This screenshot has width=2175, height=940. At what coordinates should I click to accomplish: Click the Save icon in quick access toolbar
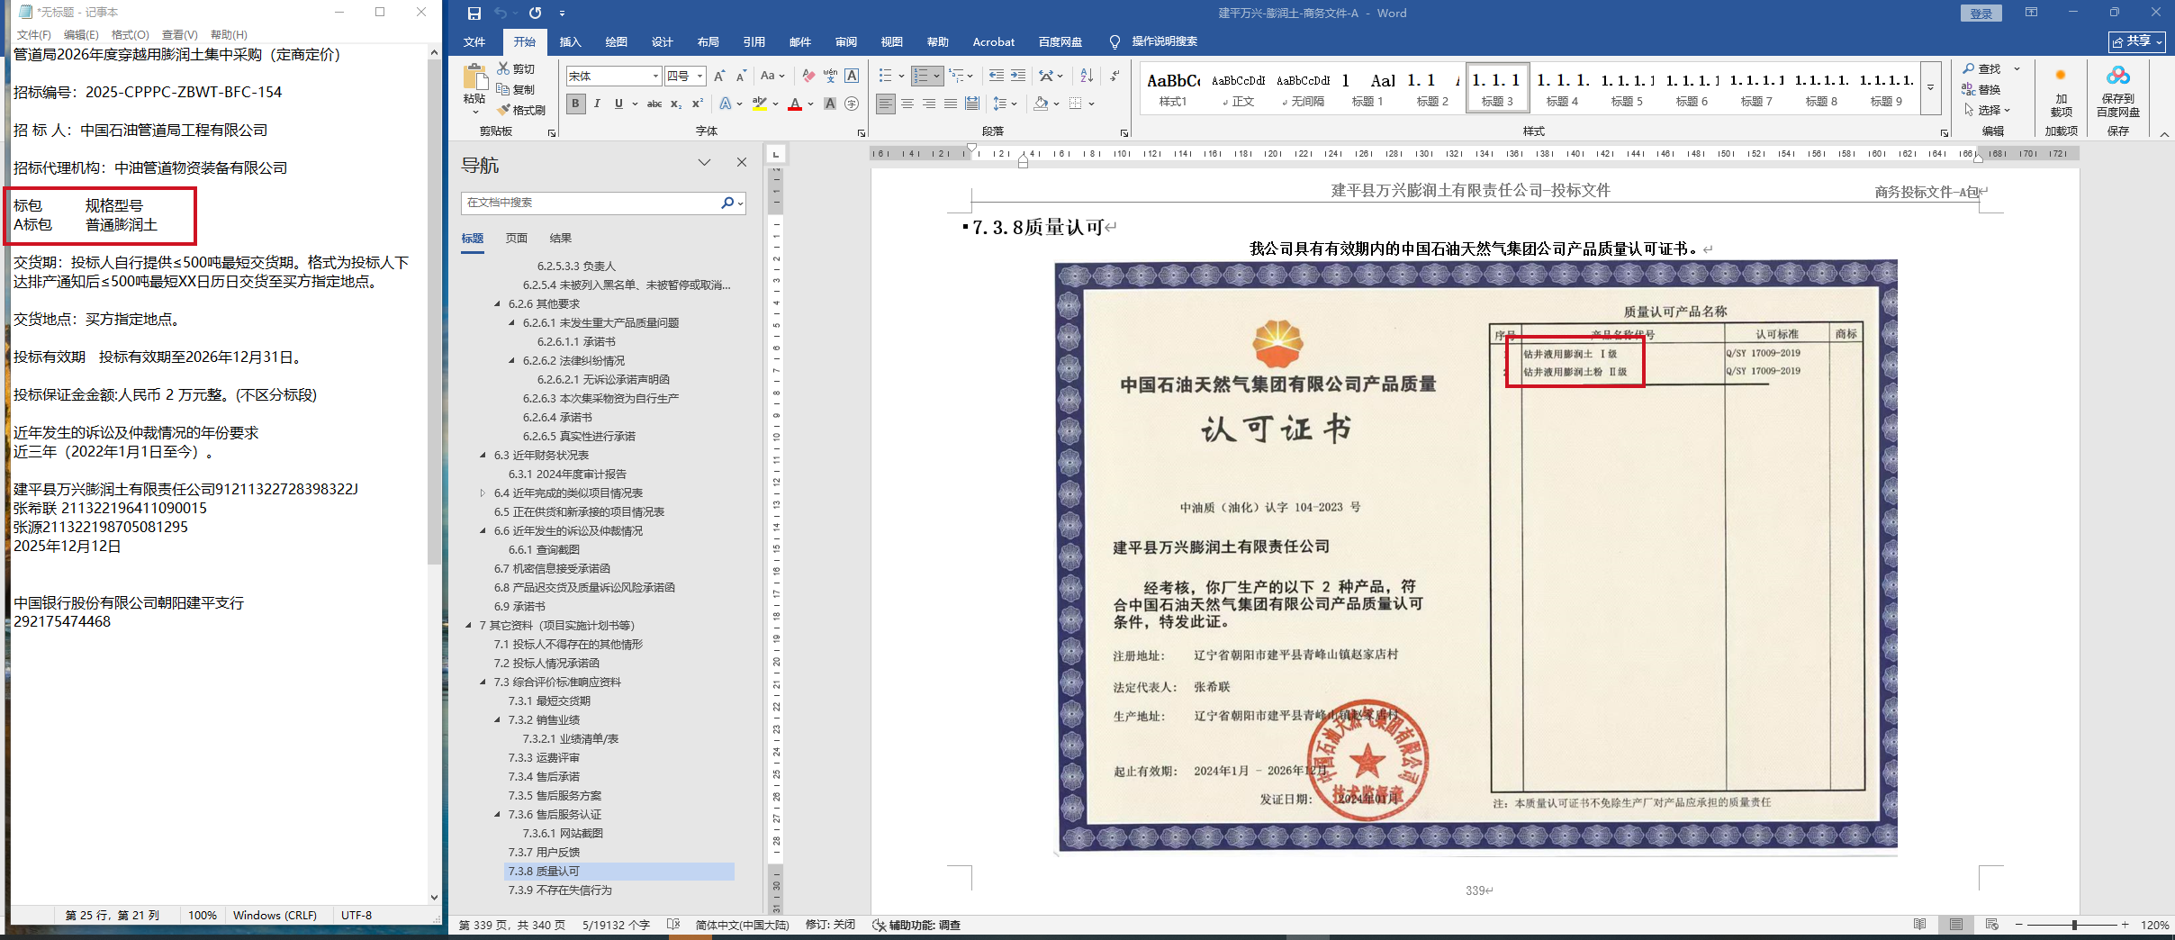474,14
